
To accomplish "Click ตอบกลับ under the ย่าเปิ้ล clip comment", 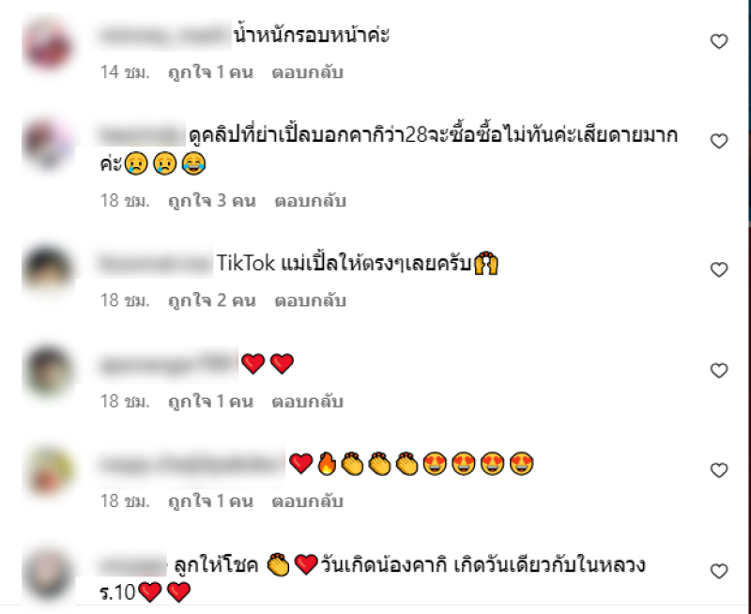I will point(311,201).
